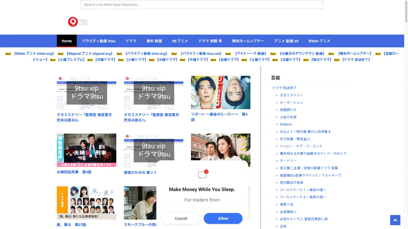Click Allow in the notification popup
408x229 pixels.
tap(223, 218)
